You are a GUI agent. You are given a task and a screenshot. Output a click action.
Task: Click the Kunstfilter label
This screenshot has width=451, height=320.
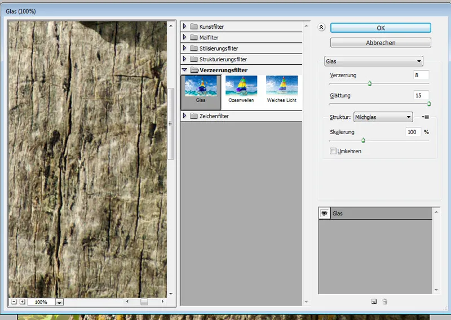(x=211, y=26)
